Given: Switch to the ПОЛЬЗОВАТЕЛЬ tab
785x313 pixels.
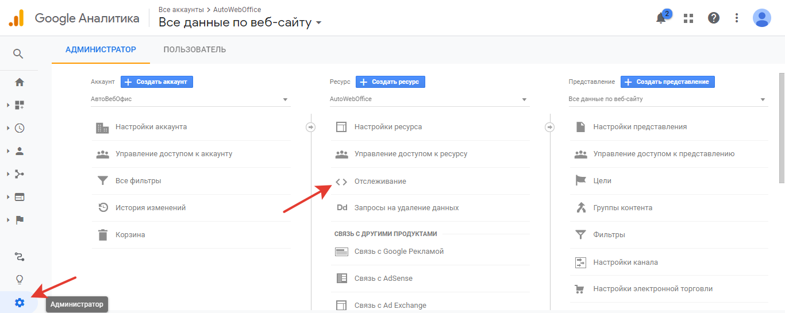Looking at the screenshot, I should (195, 50).
